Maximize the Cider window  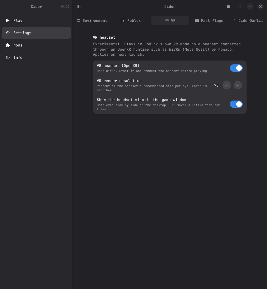point(250,6)
